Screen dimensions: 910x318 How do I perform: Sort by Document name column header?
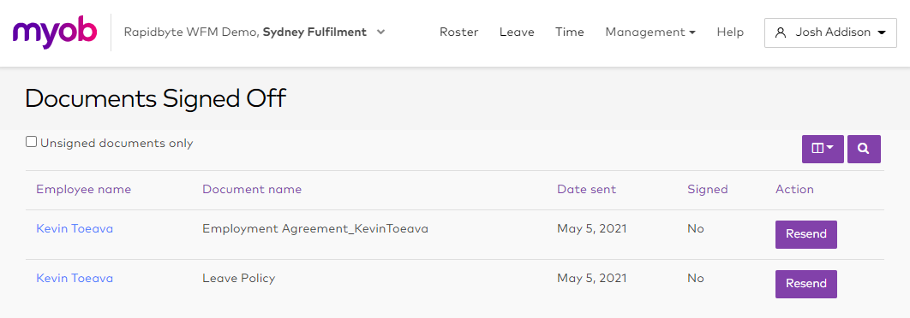coord(252,190)
